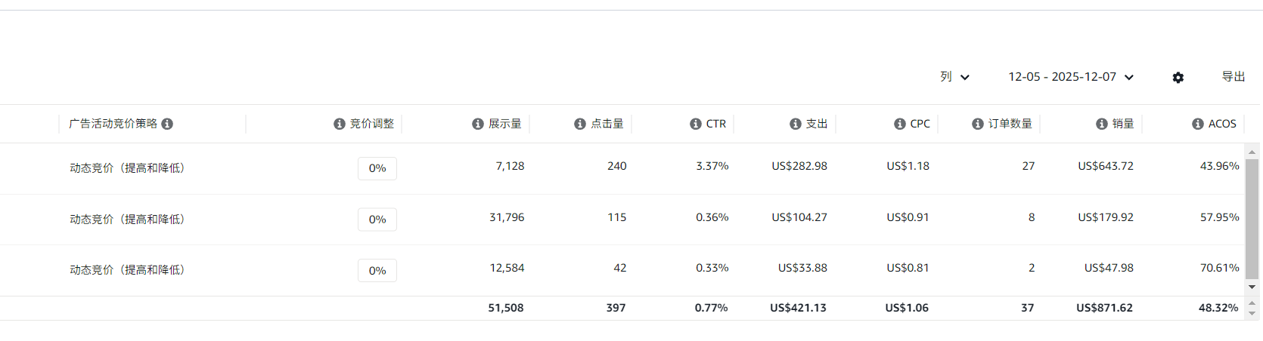The height and width of the screenshot is (341, 1263).
Task: Click the table's vertical scrollbar thumb
Action: [1252, 219]
